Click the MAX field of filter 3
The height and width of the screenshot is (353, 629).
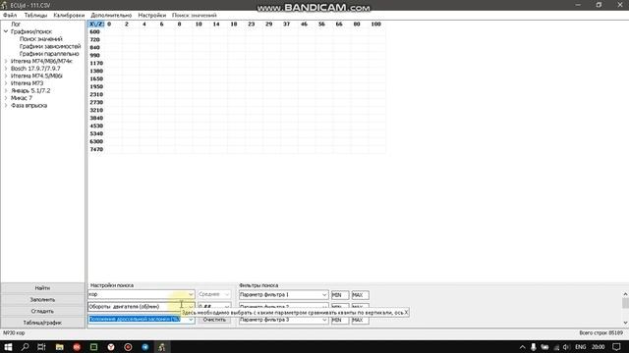(361, 320)
